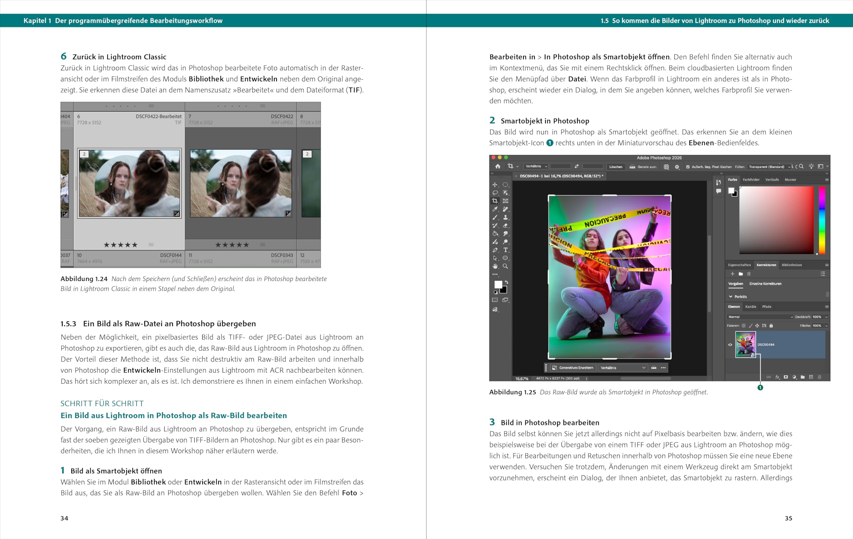Select the History Brush tool

[x=495, y=226]
